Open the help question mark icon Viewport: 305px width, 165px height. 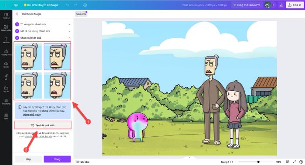click(x=302, y=162)
